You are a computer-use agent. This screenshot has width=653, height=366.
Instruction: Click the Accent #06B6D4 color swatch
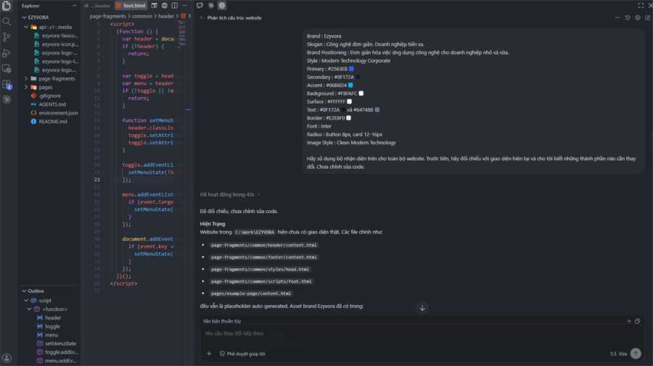(350, 86)
